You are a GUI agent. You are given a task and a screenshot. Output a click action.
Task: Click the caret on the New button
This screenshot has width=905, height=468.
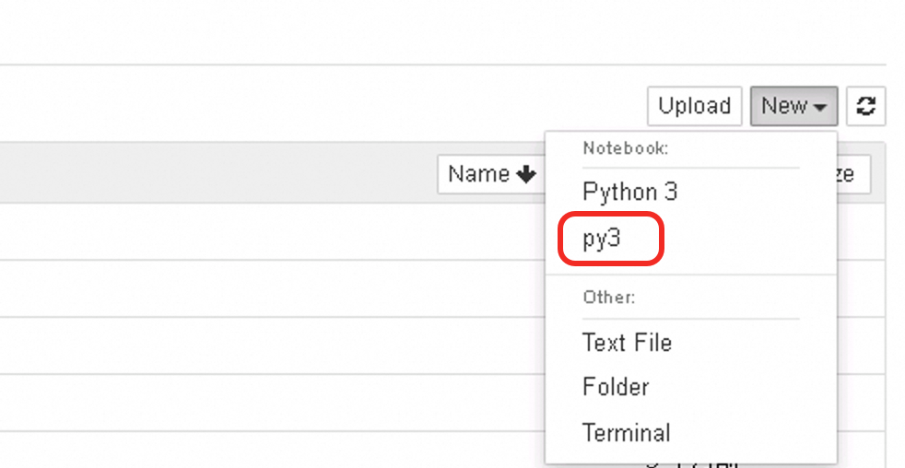click(819, 107)
